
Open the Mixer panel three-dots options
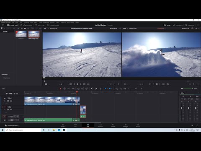199,93
